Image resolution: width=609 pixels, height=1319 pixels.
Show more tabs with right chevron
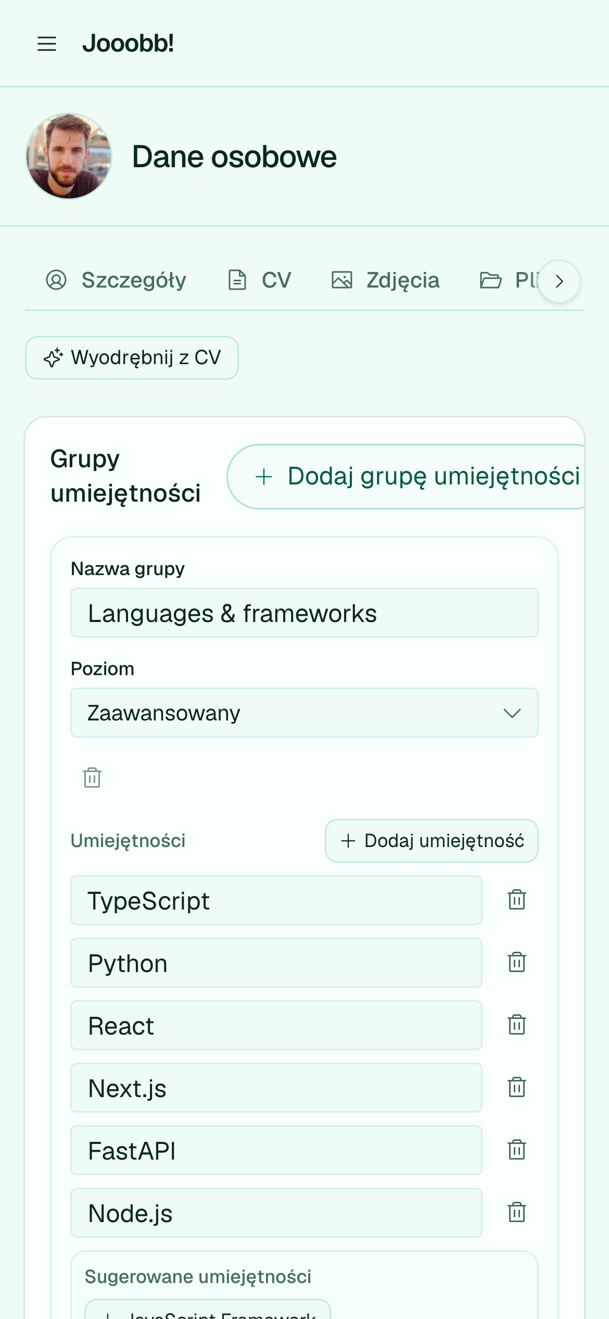[560, 281]
